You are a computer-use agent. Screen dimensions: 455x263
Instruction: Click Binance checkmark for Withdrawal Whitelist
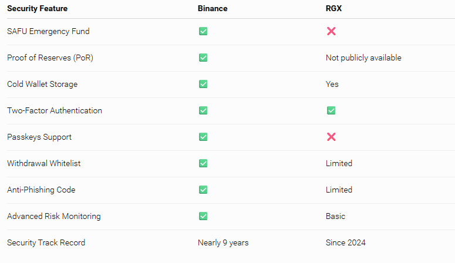click(203, 163)
